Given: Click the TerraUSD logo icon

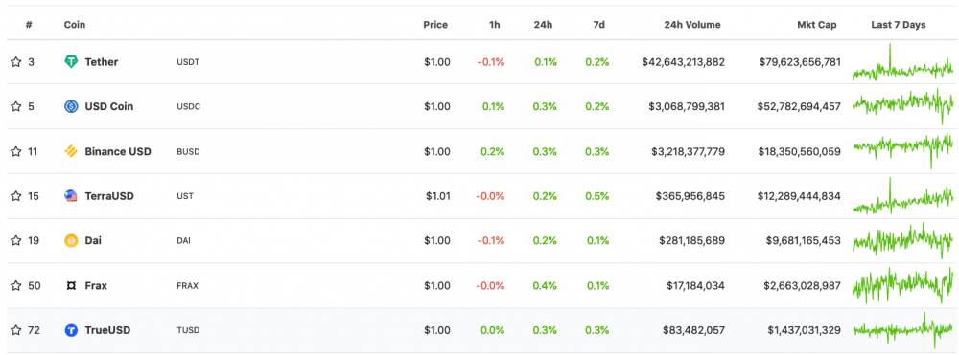Looking at the screenshot, I should [72, 196].
